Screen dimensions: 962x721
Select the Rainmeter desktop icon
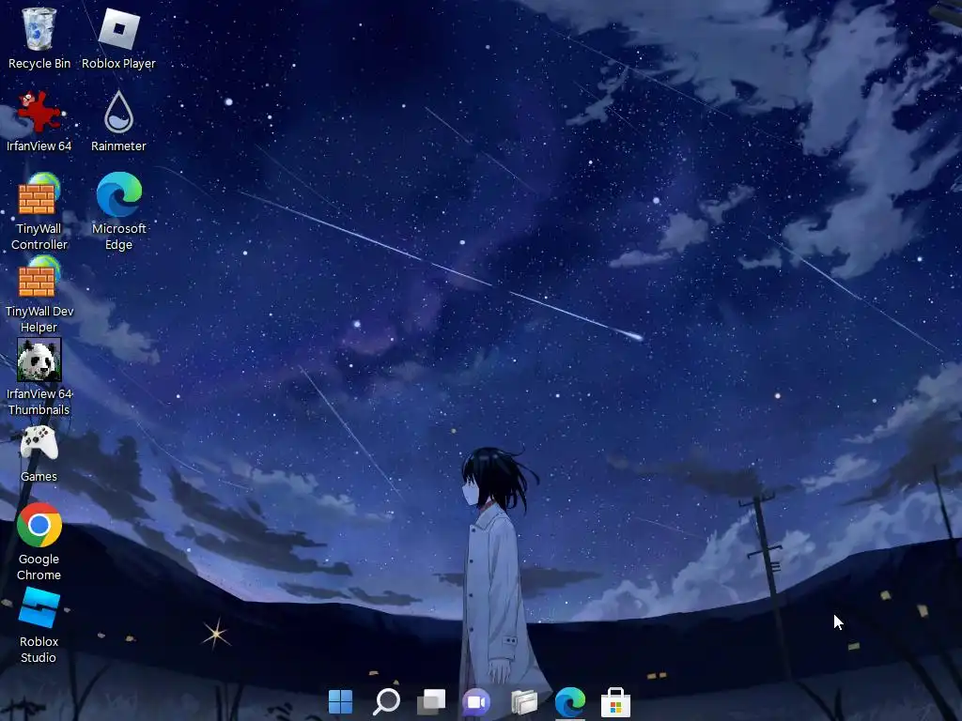(118, 121)
